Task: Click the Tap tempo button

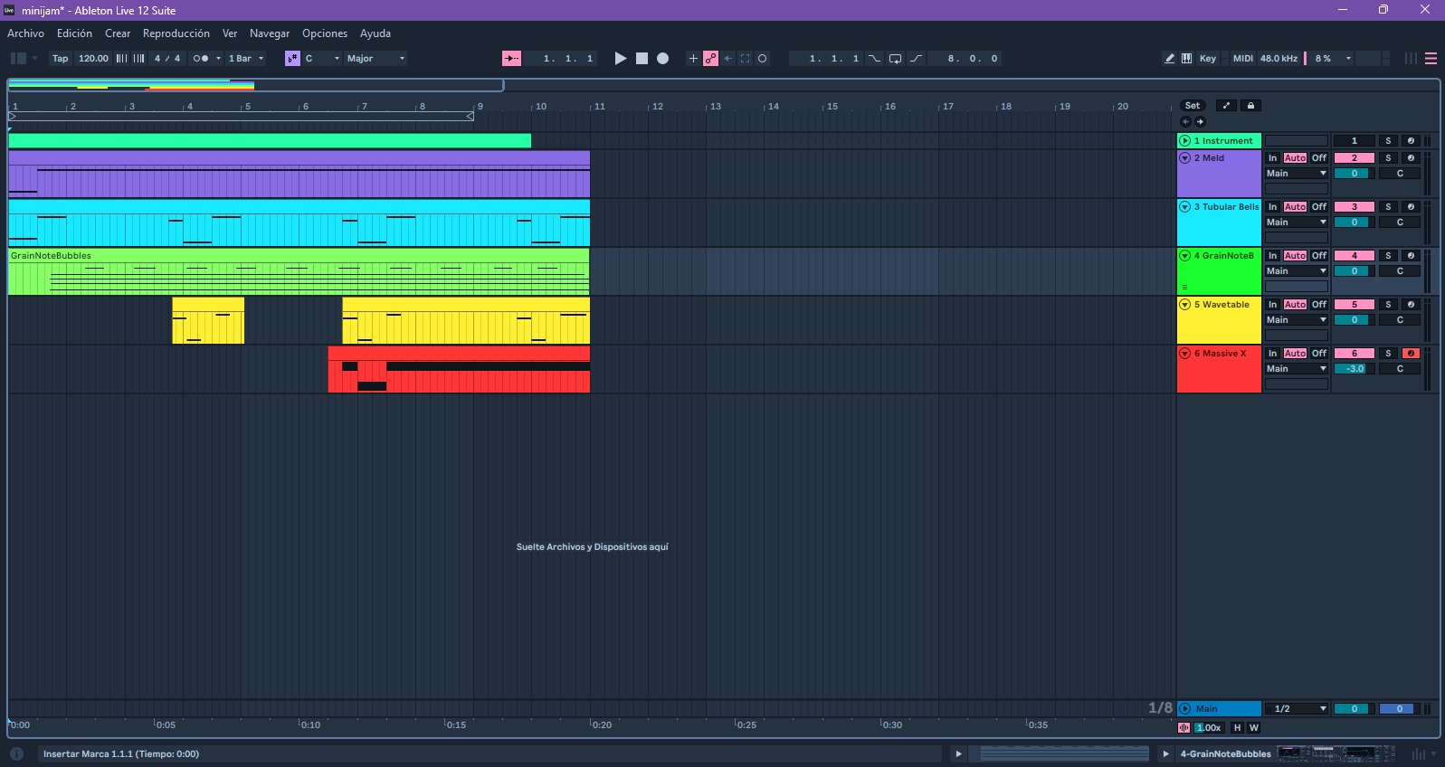Action: [x=60, y=59]
